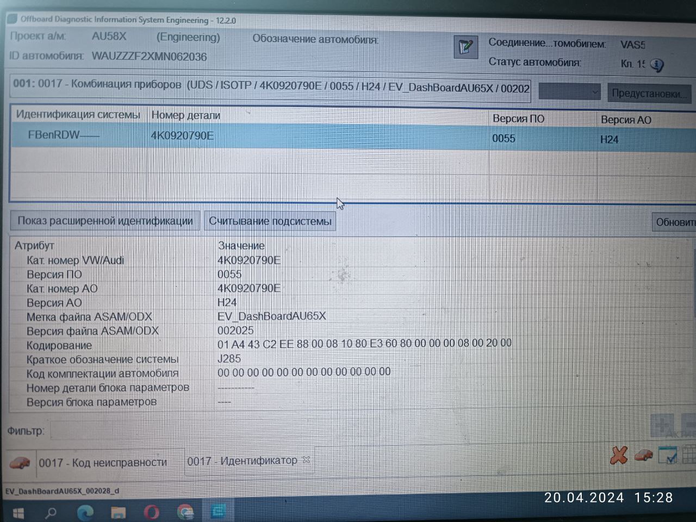Click the red X cancel icon

pos(618,455)
